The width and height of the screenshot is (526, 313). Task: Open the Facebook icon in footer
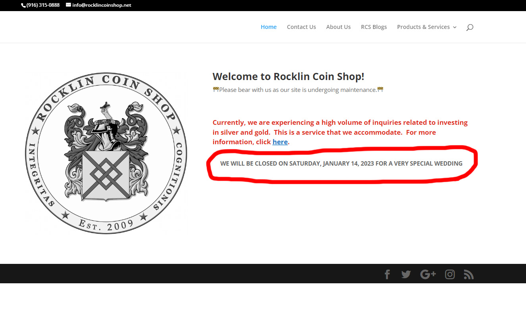coord(387,274)
